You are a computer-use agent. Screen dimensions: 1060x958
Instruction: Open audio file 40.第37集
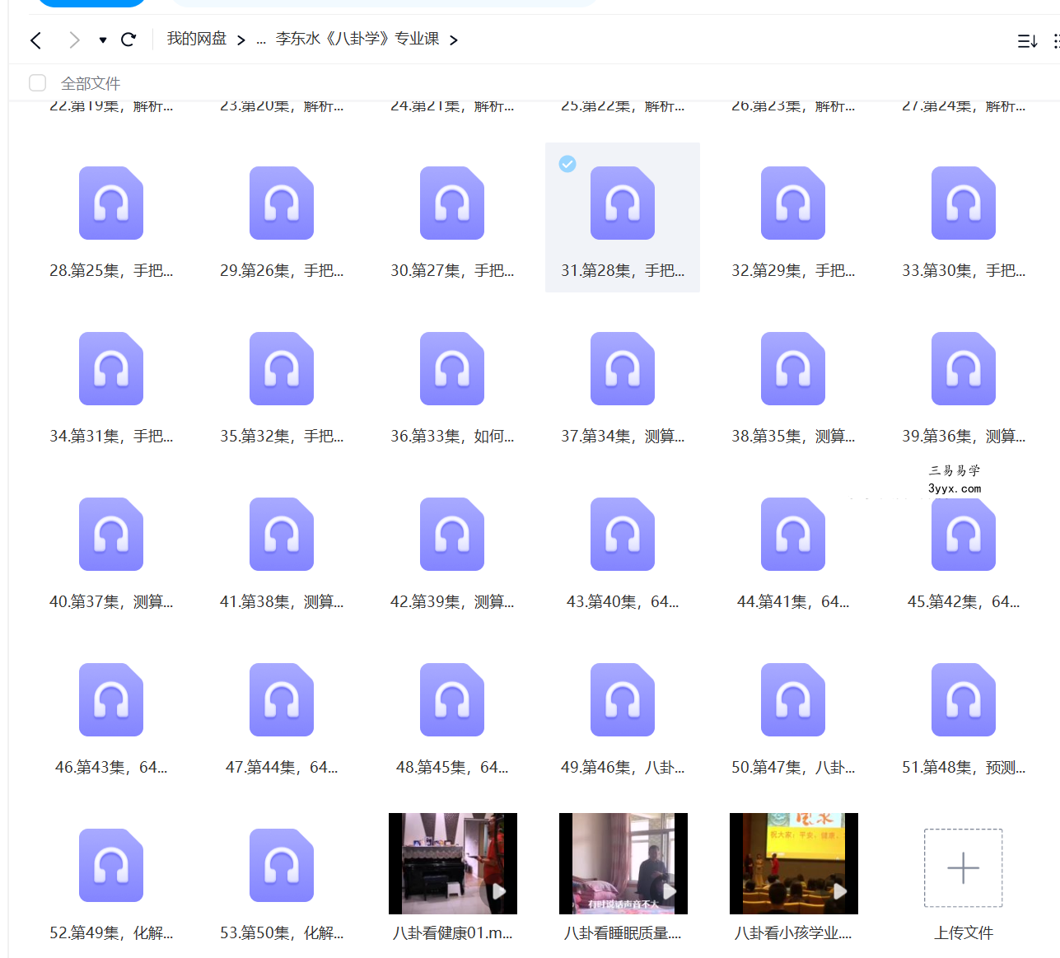click(x=111, y=535)
